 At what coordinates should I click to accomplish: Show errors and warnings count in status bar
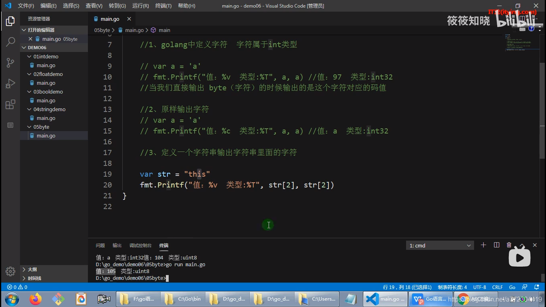(17, 287)
